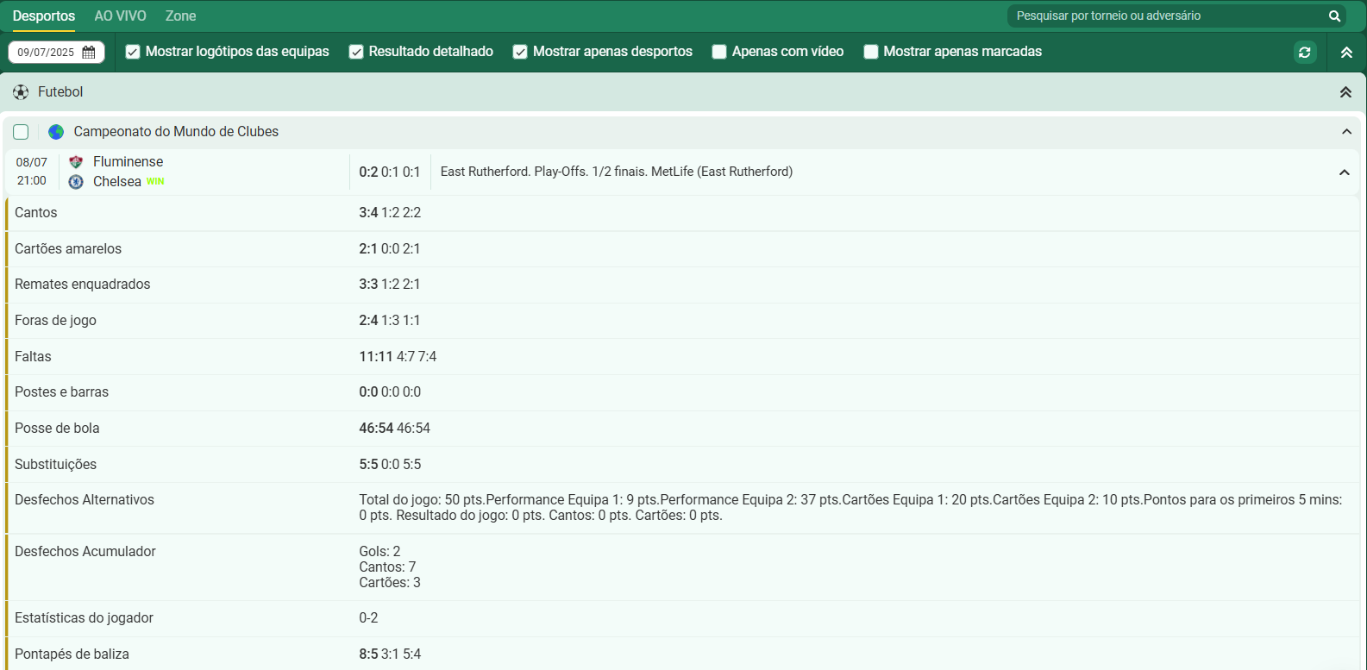Select the Pontapés de baliza row label
1367x670 pixels.
click(72, 654)
